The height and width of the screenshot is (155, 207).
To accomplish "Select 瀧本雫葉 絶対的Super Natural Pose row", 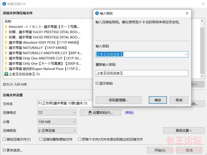I will [x=43, y=68].
